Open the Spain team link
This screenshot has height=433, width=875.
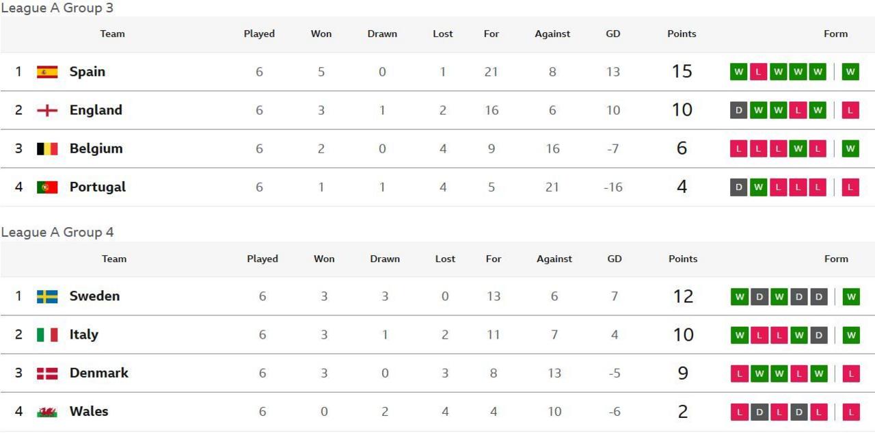pyautogui.click(x=87, y=72)
